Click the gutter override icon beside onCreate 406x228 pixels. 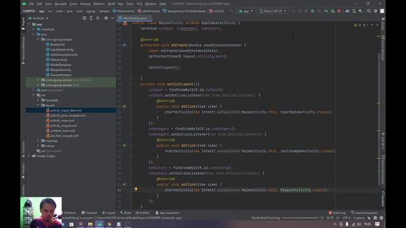[x=124, y=45]
